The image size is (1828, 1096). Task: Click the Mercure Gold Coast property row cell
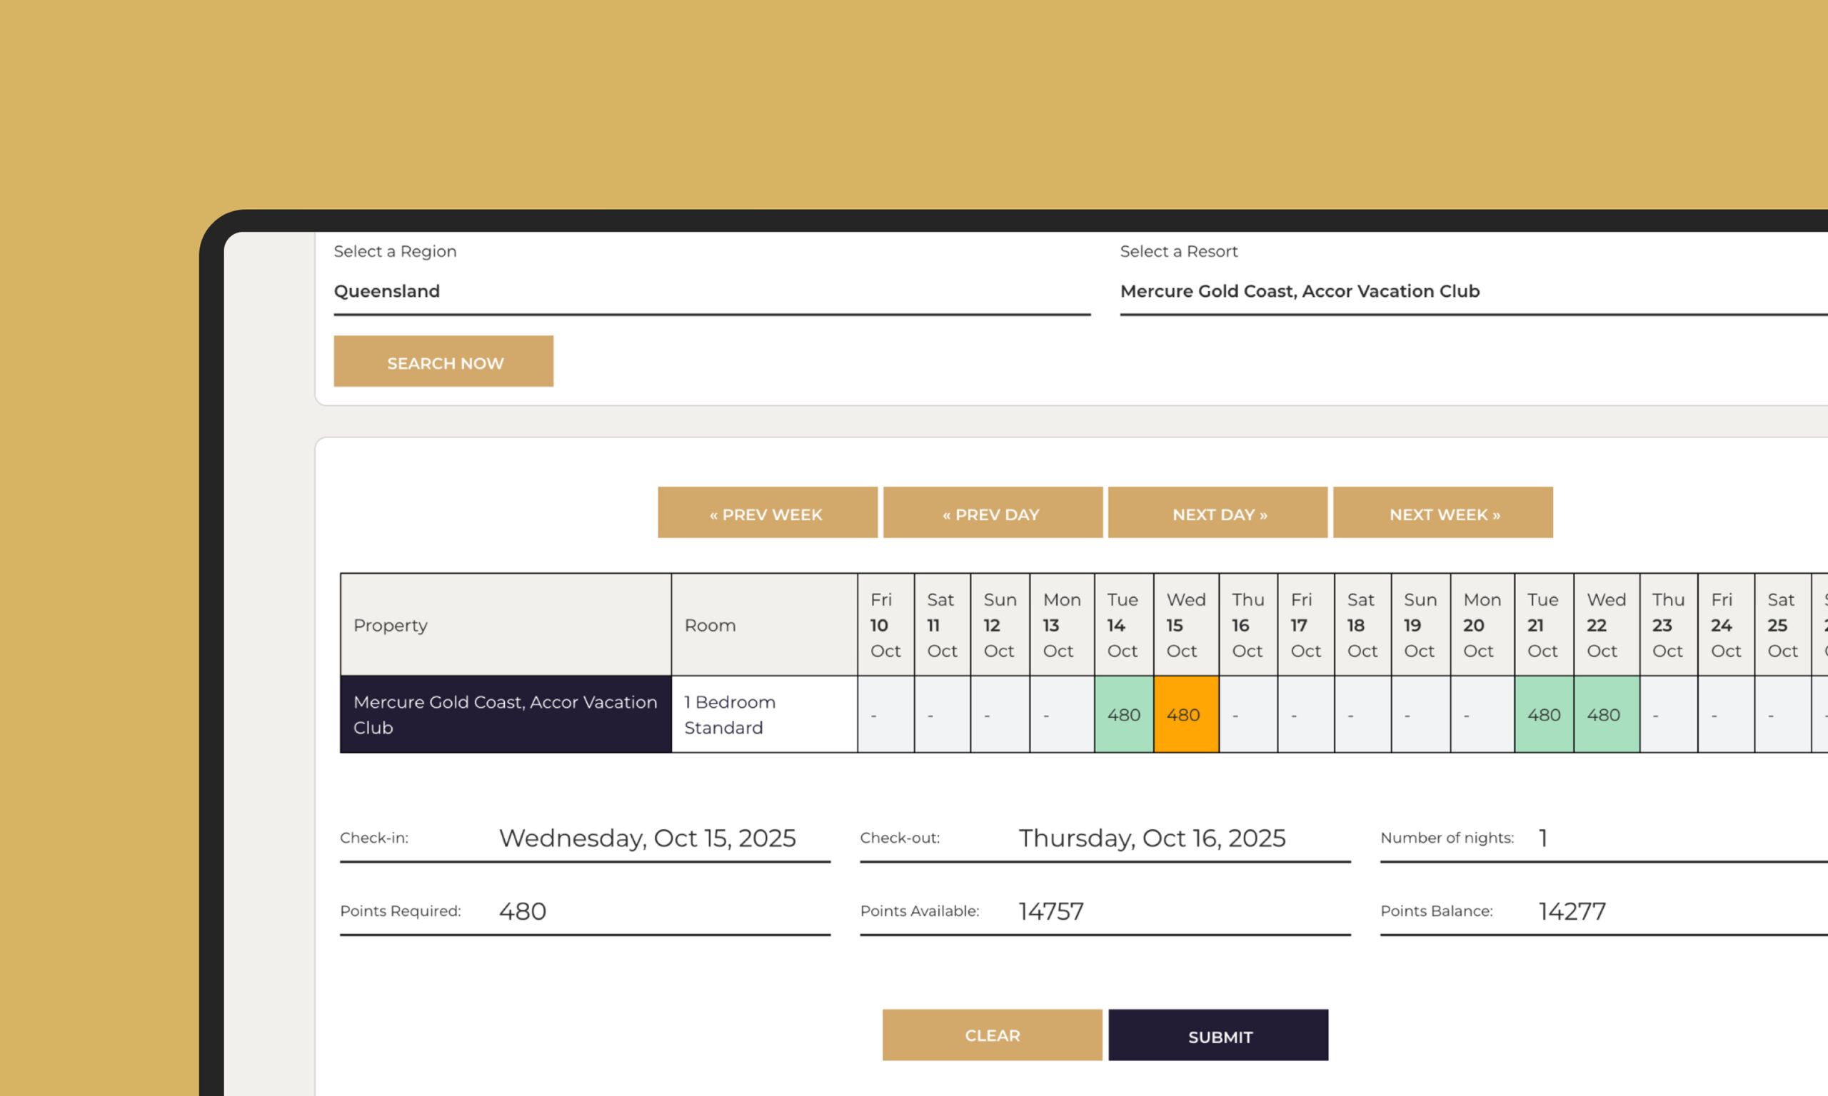[506, 714]
